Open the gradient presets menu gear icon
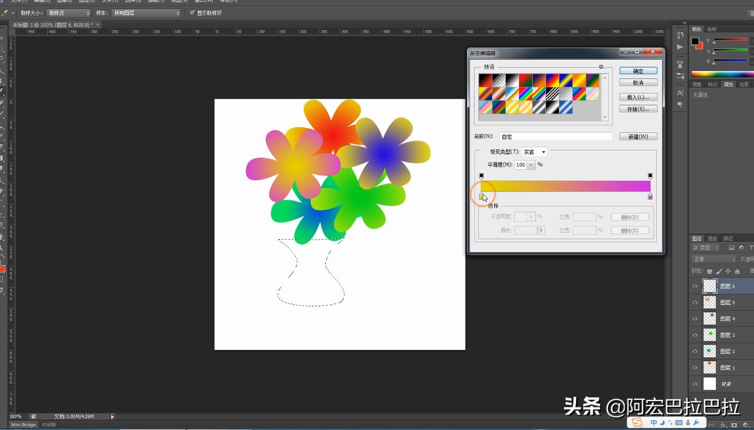754x430 pixels. coord(601,67)
